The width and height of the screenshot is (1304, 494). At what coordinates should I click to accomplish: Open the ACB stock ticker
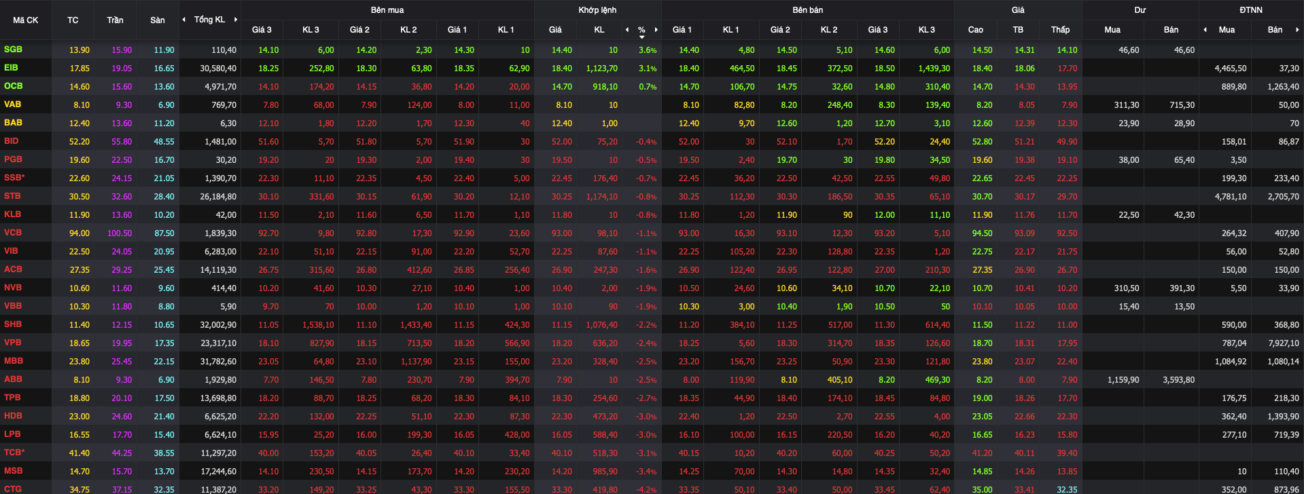pos(13,269)
